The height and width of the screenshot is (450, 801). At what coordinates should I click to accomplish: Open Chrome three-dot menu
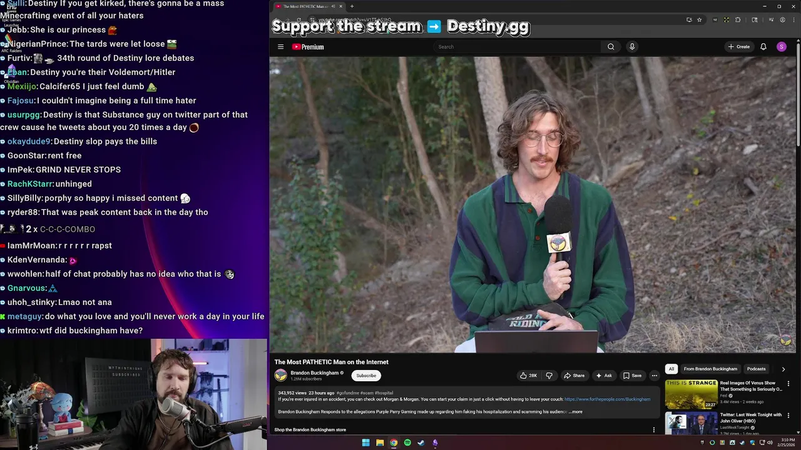(x=793, y=20)
